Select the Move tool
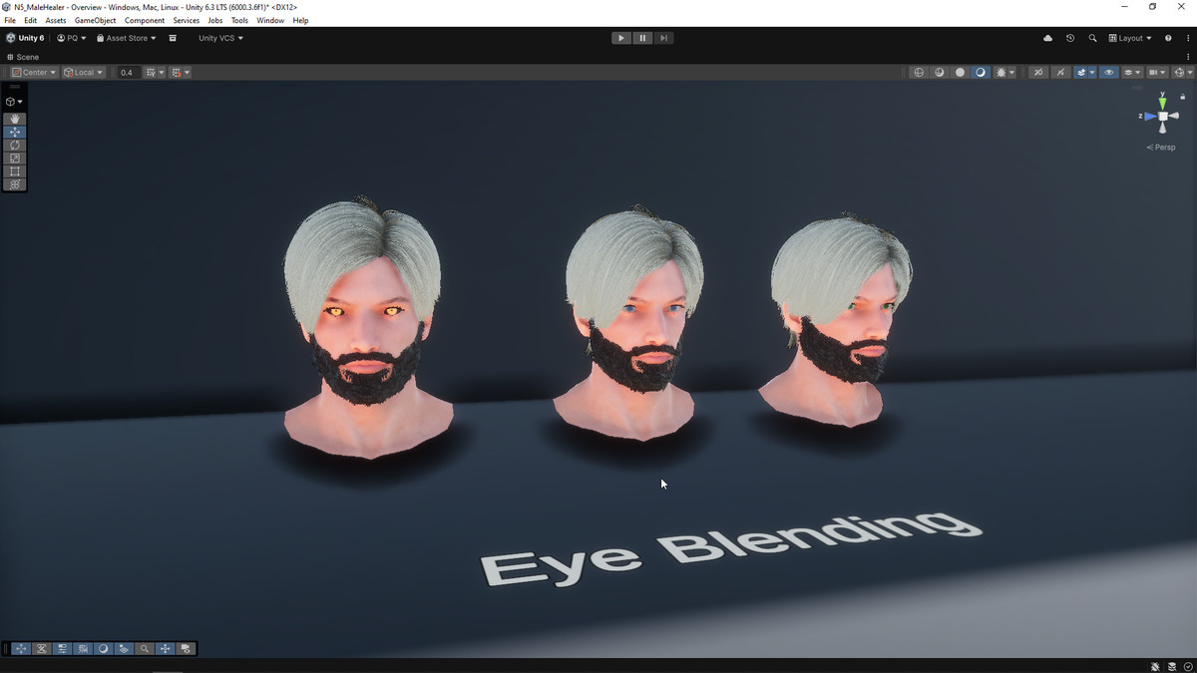 [15, 132]
